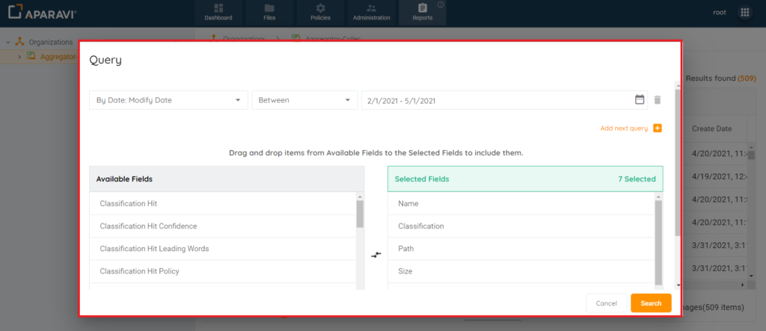The image size is (766, 331).
Task: Click the Available Fields header
Action: [227, 179]
